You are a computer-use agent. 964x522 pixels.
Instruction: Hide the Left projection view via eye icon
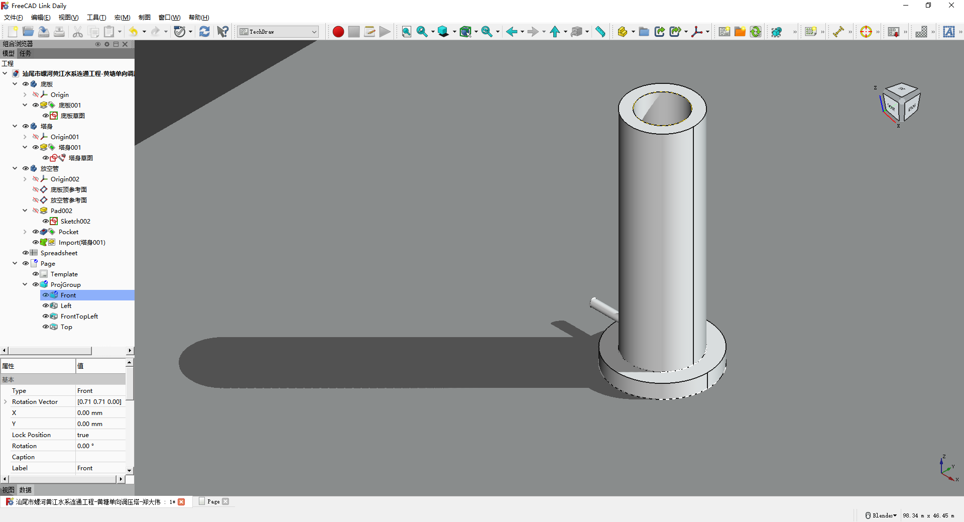pyautogui.click(x=45, y=305)
